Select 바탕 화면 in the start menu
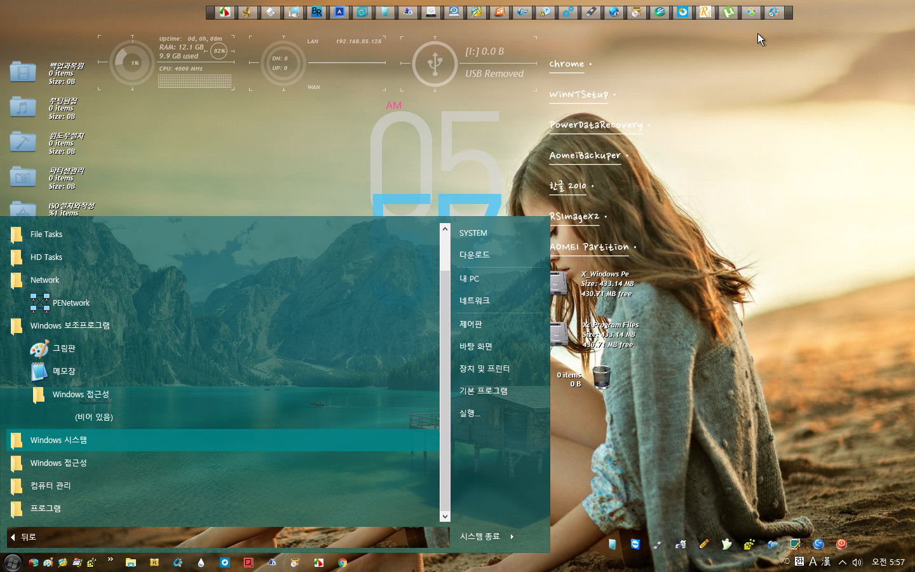 click(476, 346)
